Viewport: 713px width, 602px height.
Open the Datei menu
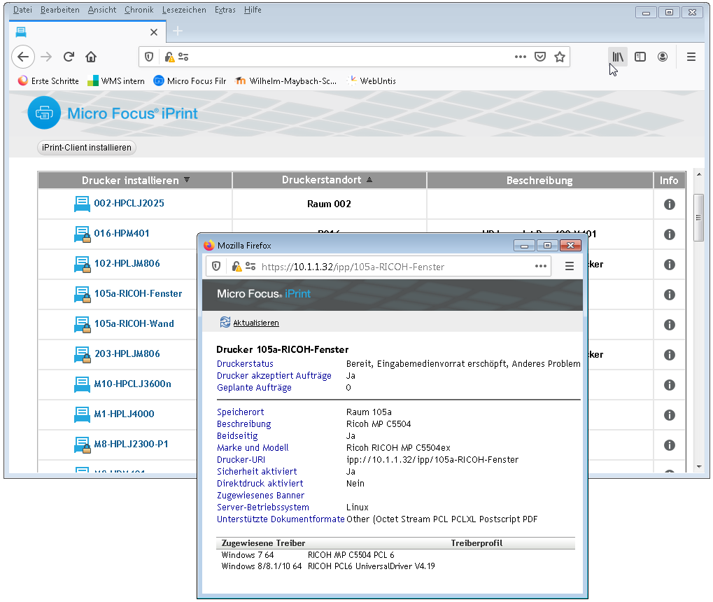point(22,10)
